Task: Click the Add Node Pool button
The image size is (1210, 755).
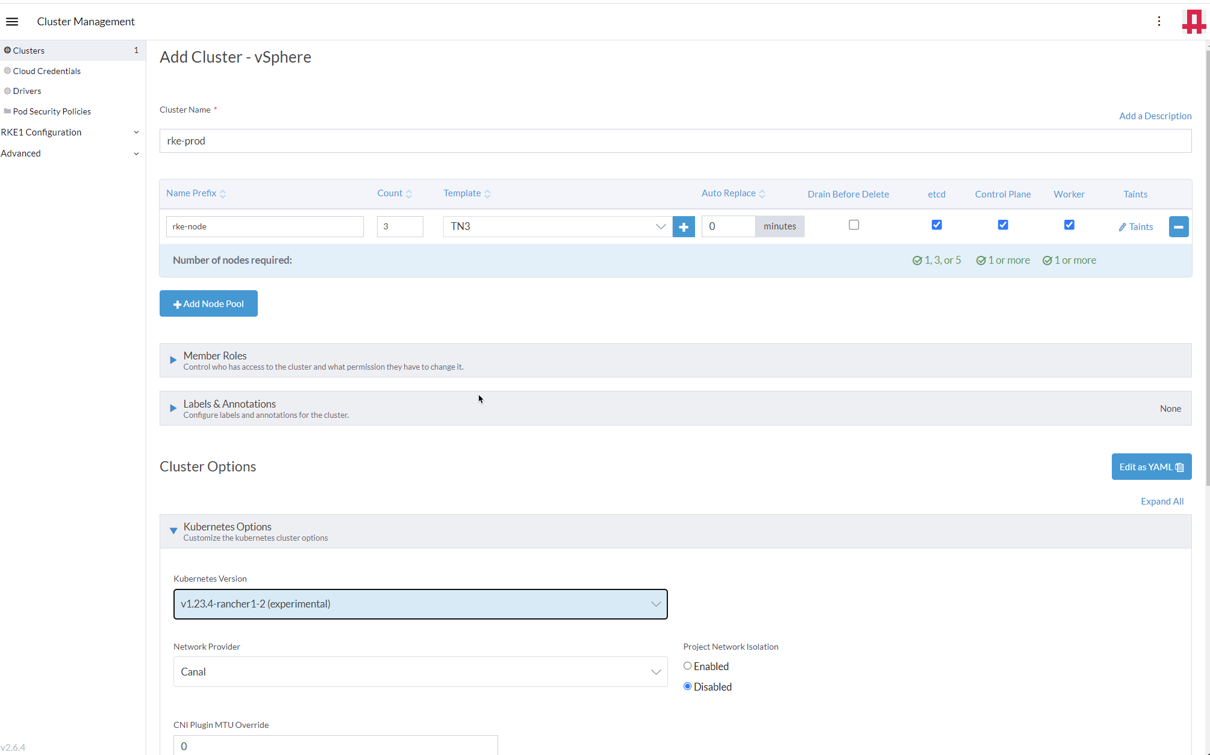Action: (208, 304)
